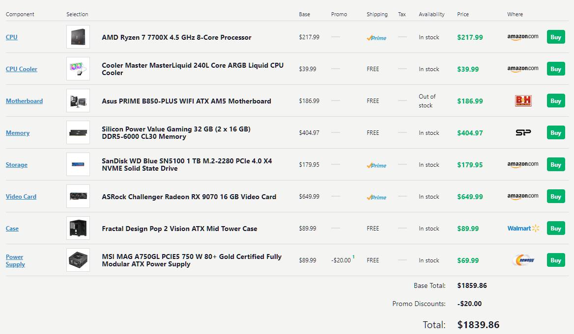
Task: Click the Walmart logo in the Case row
Action: point(523,229)
